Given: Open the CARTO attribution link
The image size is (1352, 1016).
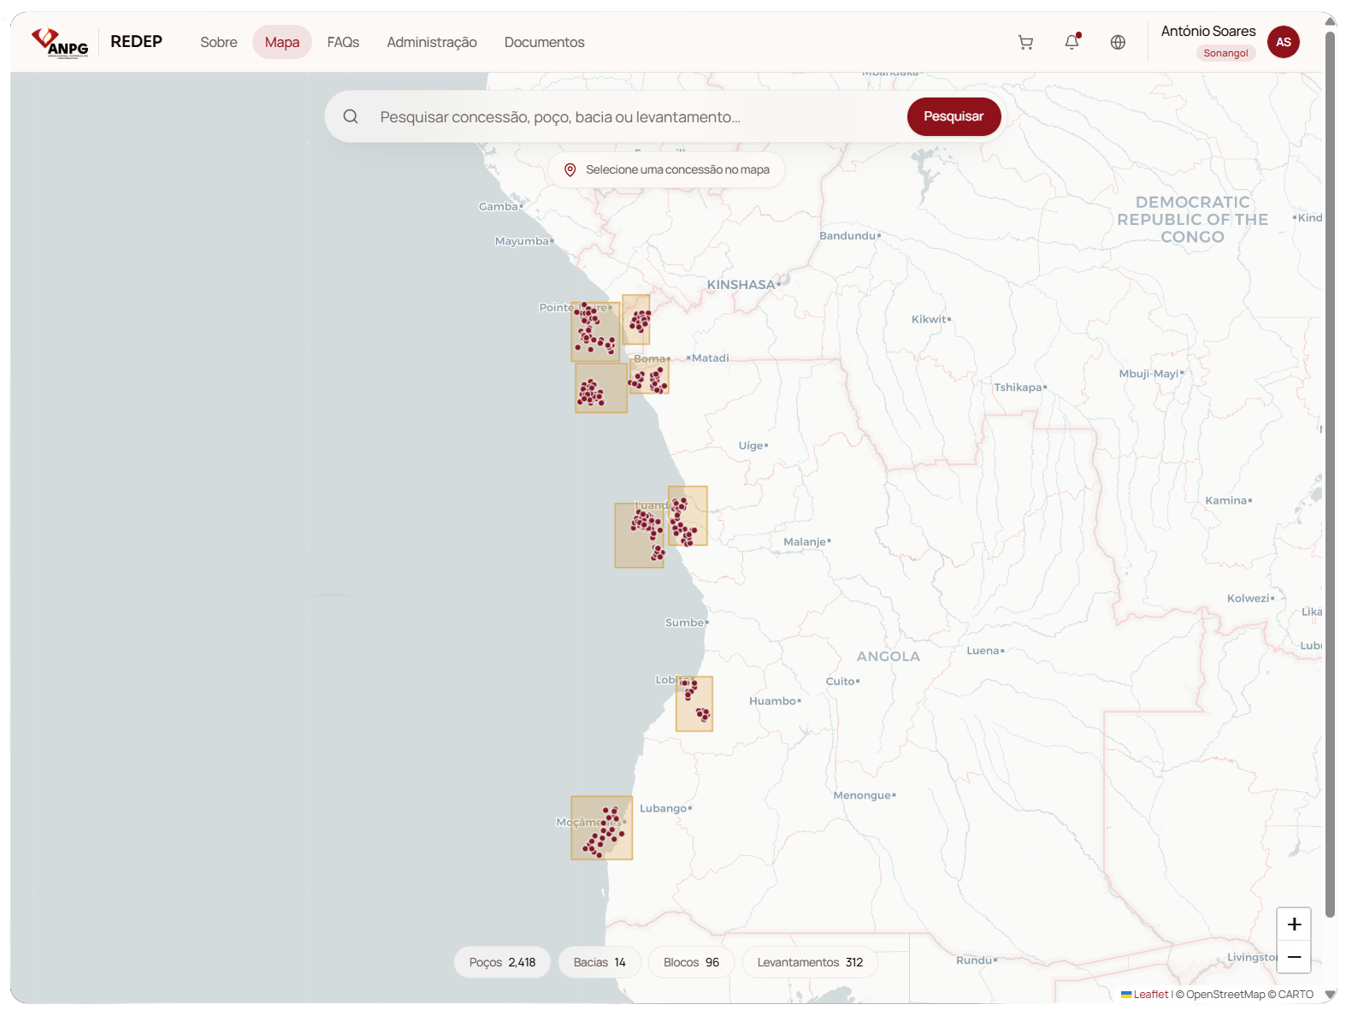Looking at the screenshot, I should 1296,994.
